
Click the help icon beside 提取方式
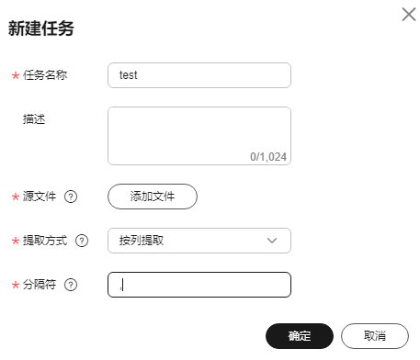[x=82, y=241]
